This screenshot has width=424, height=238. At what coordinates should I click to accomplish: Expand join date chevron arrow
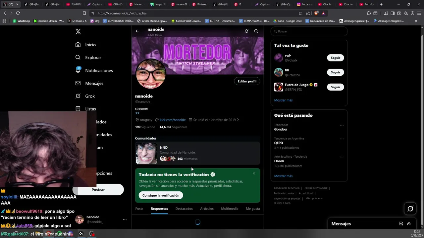tap(238, 120)
